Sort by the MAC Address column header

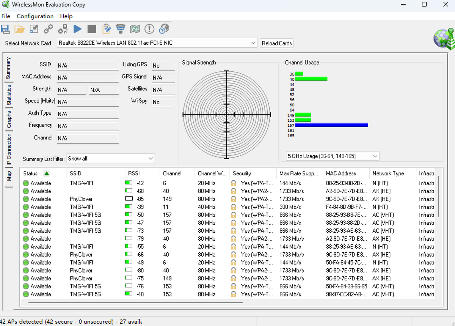pyautogui.click(x=346, y=173)
